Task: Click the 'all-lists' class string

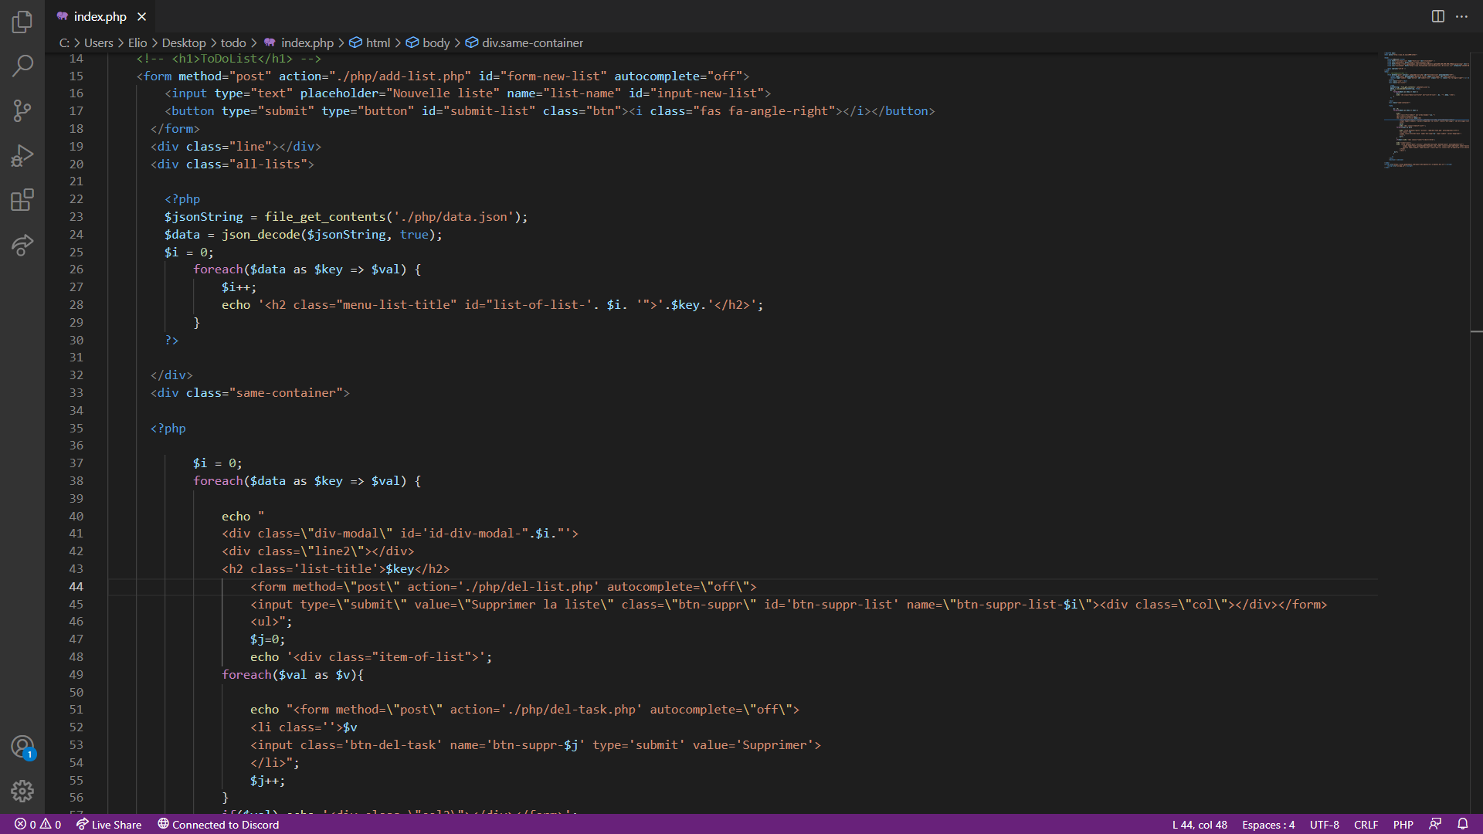Action: click(268, 164)
